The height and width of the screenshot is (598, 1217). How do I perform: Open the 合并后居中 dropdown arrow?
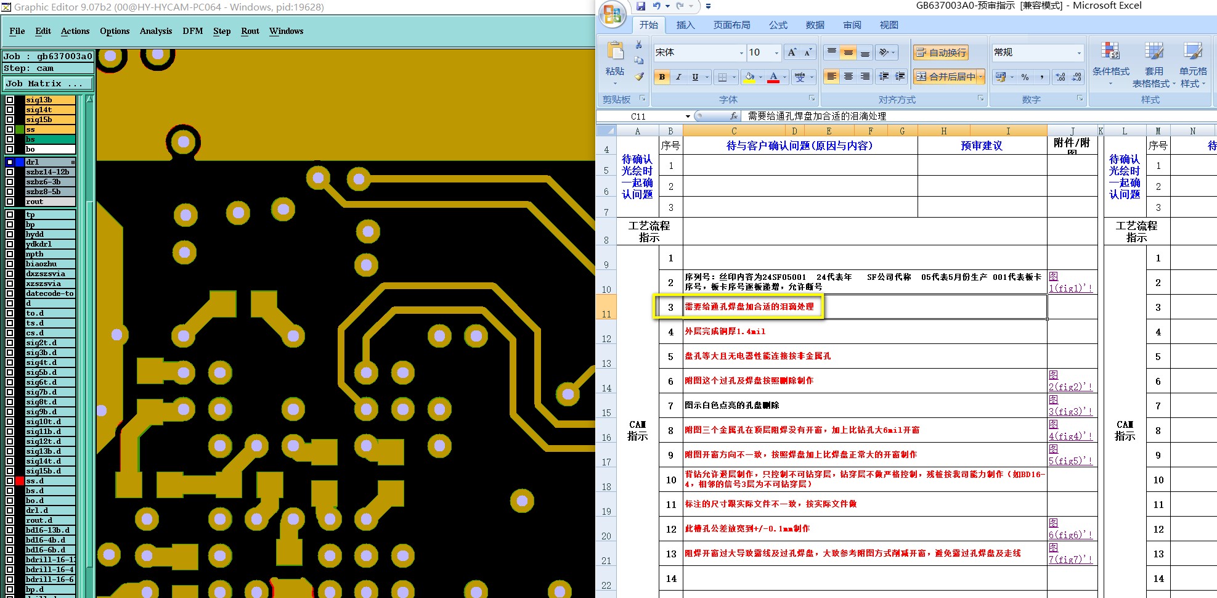tap(980, 77)
